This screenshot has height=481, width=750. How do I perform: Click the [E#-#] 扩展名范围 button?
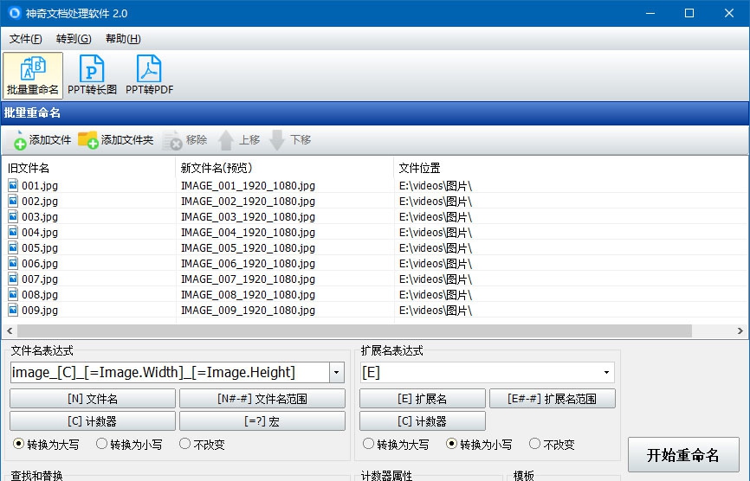[553, 398]
